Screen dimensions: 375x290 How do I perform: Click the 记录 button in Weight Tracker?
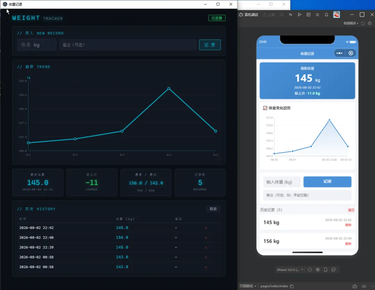210,45
